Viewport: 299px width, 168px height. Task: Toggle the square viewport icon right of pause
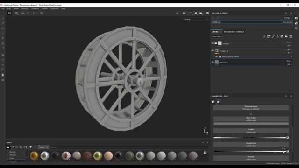tap(191, 13)
